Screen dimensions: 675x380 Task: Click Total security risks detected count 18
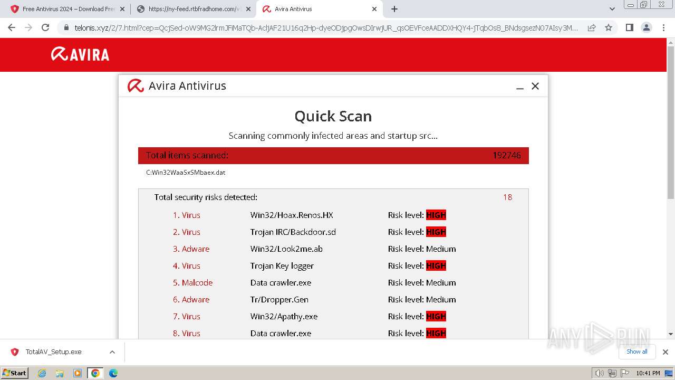click(x=507, y=197)
